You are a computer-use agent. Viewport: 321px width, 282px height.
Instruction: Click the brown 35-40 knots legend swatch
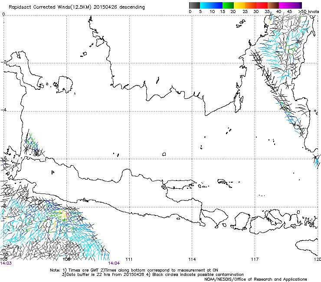pos(273,5)
